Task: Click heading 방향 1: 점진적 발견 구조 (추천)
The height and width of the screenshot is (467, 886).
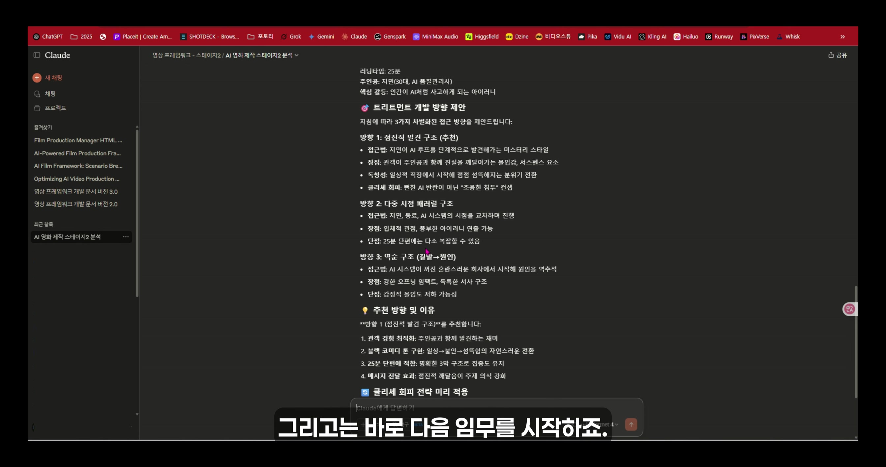Action: click(x=409, y=137)
